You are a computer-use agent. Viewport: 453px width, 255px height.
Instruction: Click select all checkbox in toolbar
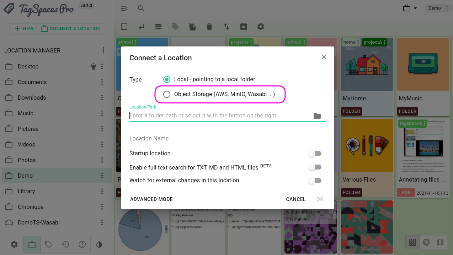(x=124, y=27)
